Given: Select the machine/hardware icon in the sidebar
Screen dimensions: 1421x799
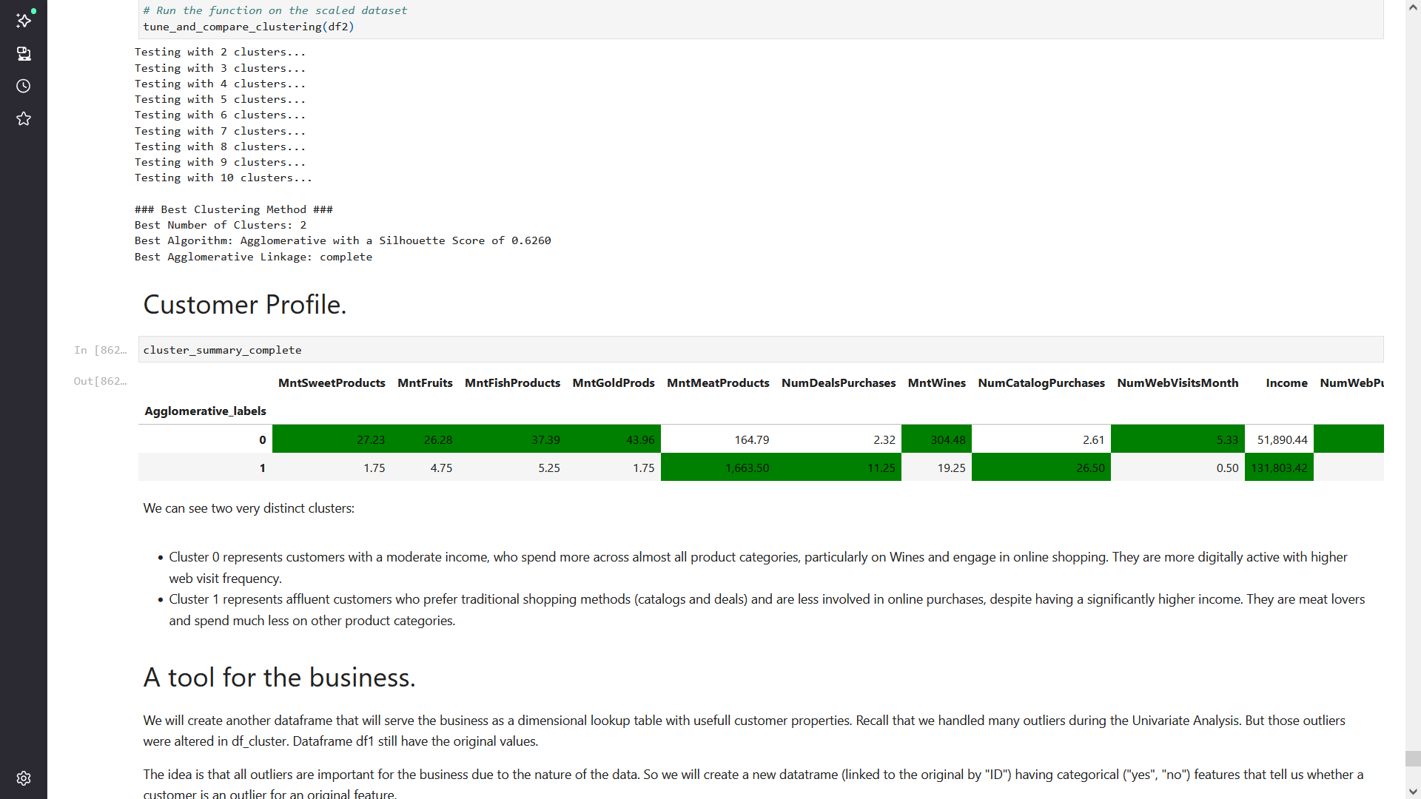Looking at the screenshot, I should tap(24, 53).
